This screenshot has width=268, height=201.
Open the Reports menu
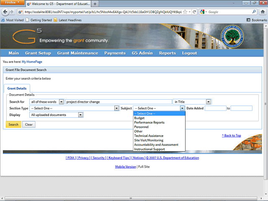pyautogui.click(x=167, y=53)
